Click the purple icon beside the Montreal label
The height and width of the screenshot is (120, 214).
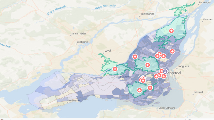(165, 71)
